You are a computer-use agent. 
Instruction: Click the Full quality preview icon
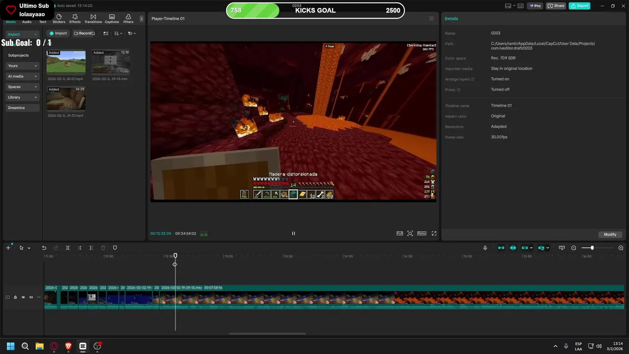point(400,234)
